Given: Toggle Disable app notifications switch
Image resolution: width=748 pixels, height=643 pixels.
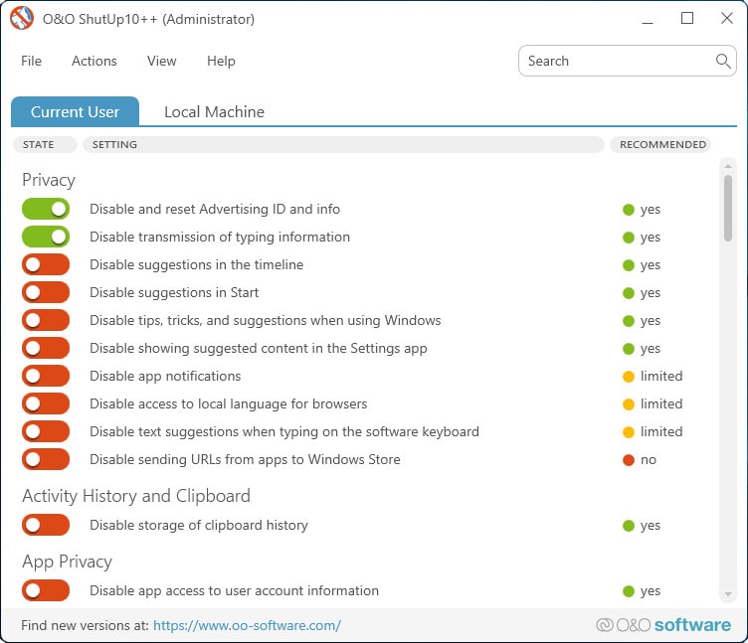Looking at the screenshot, I should pos(46,376).
